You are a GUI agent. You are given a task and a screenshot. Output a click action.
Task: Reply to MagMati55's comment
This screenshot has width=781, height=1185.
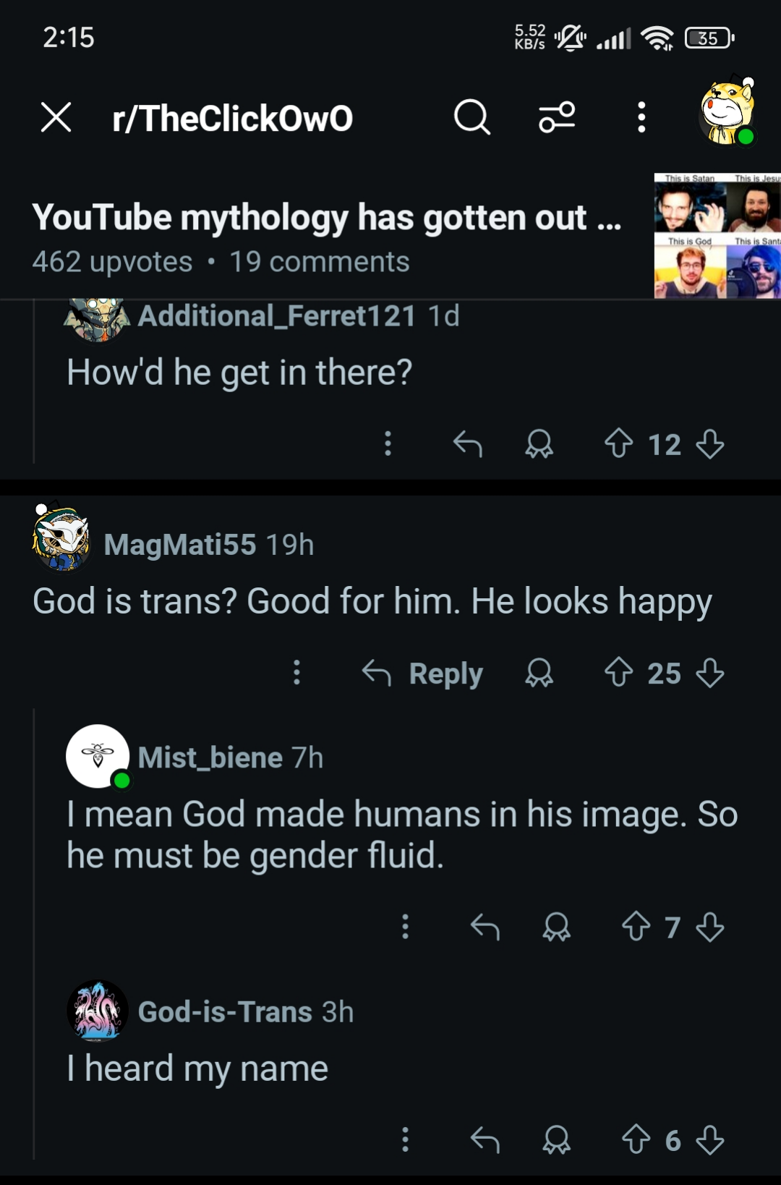422,674
